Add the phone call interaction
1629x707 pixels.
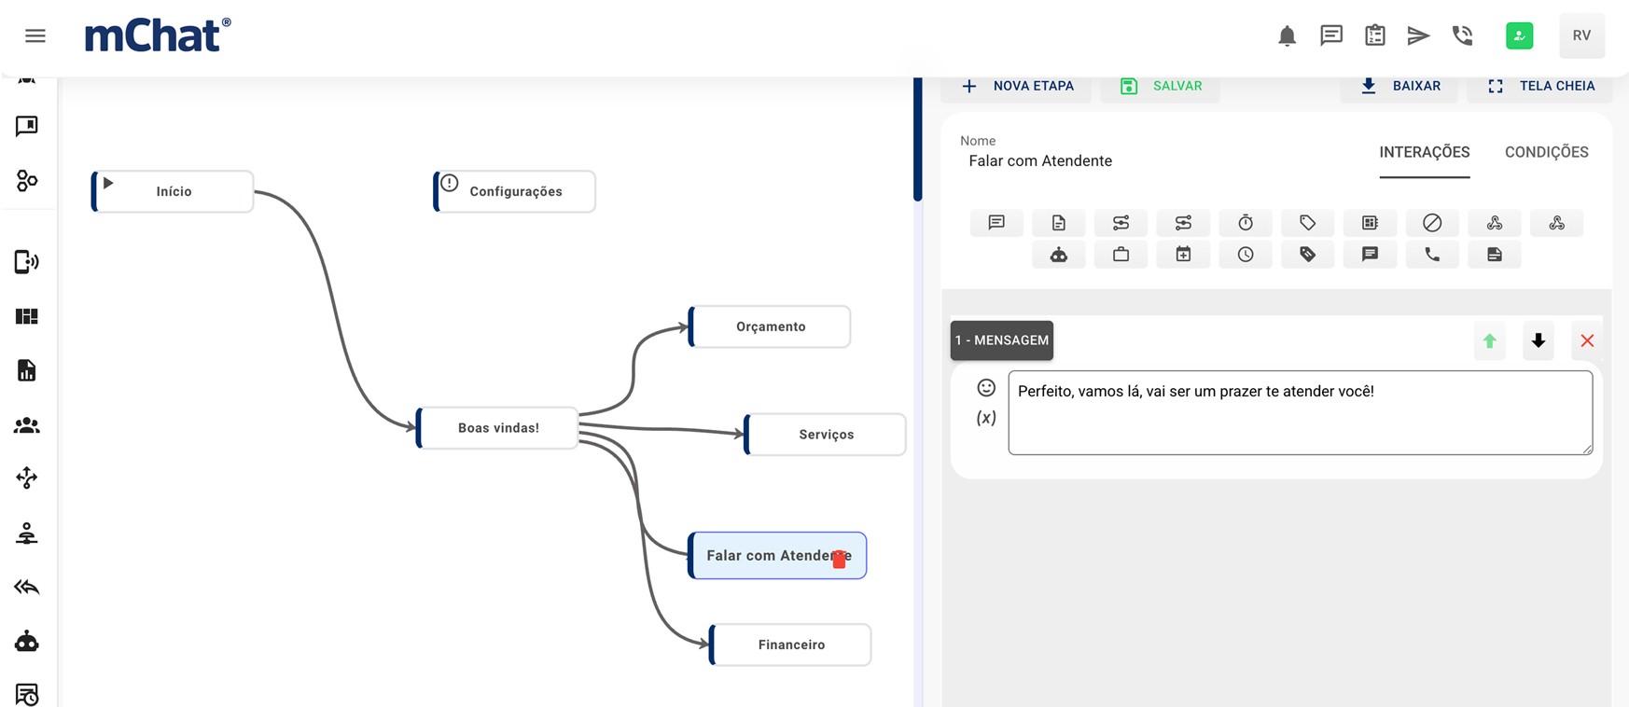(1432, 255)
